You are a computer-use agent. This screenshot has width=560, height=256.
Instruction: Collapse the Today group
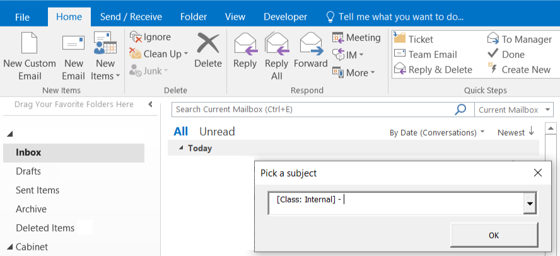tap(182, 148)
